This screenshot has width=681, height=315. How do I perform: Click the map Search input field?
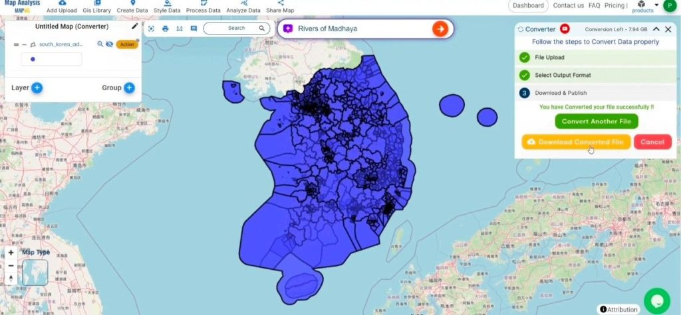(236, 28)
